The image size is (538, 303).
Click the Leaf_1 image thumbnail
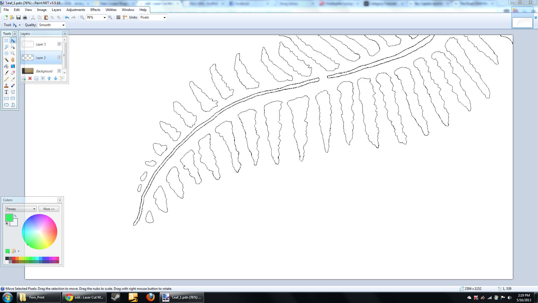click(522, 22)
